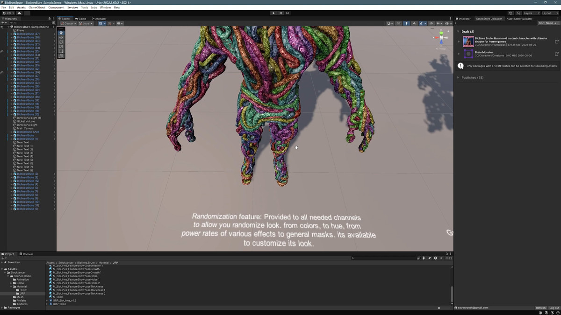Toggle Scene audio
561x315 pixels.
coord(414,23)
